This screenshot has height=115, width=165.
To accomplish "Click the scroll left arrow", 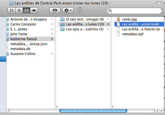I will pyautogui.click(x=157, y=111).
